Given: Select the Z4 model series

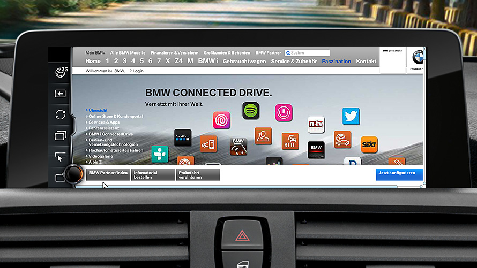Looking at the screenshot, I should [x=178, y=61].
